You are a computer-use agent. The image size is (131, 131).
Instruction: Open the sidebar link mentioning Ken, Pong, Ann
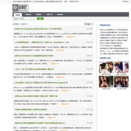[114, 51]
